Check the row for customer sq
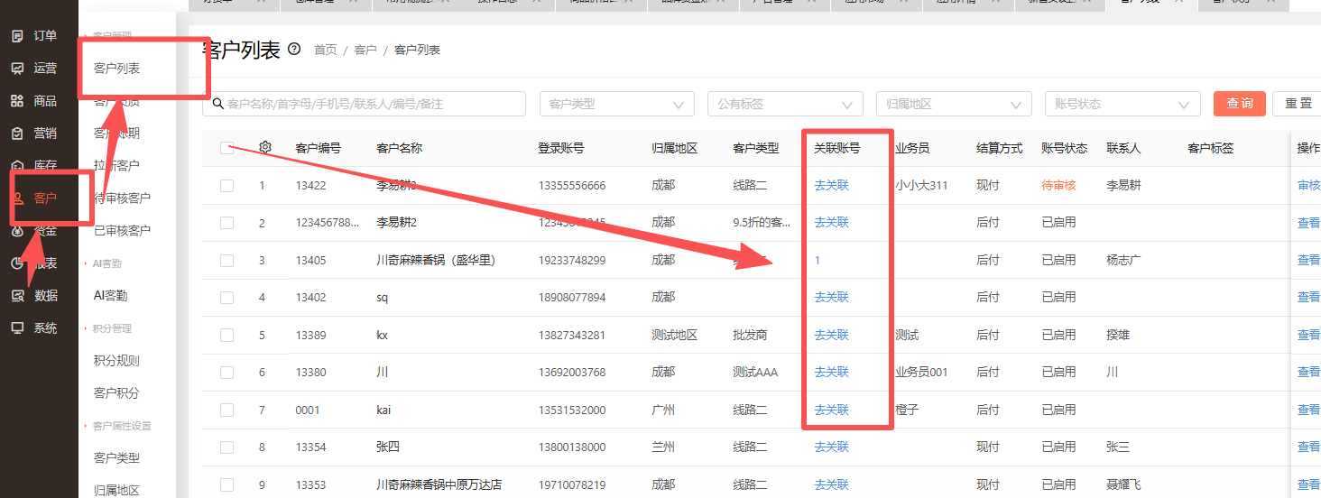 tap(226, 298)
